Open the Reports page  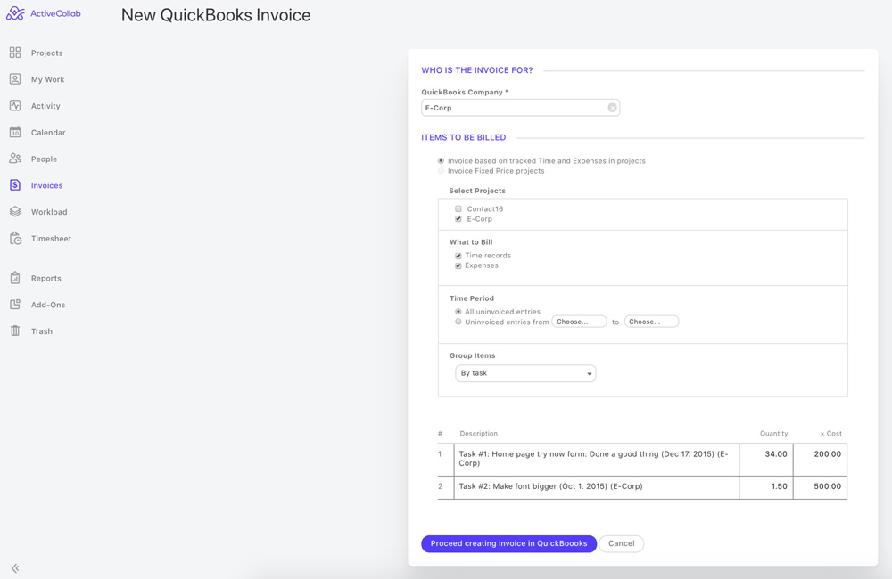pyautogui.click(x=46, y=279)
